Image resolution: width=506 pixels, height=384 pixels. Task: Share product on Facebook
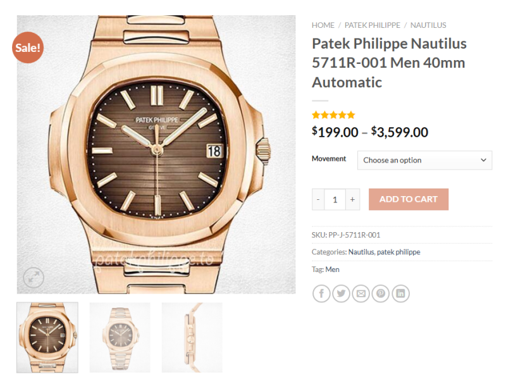pyautogui.click(x=321, y=294)
